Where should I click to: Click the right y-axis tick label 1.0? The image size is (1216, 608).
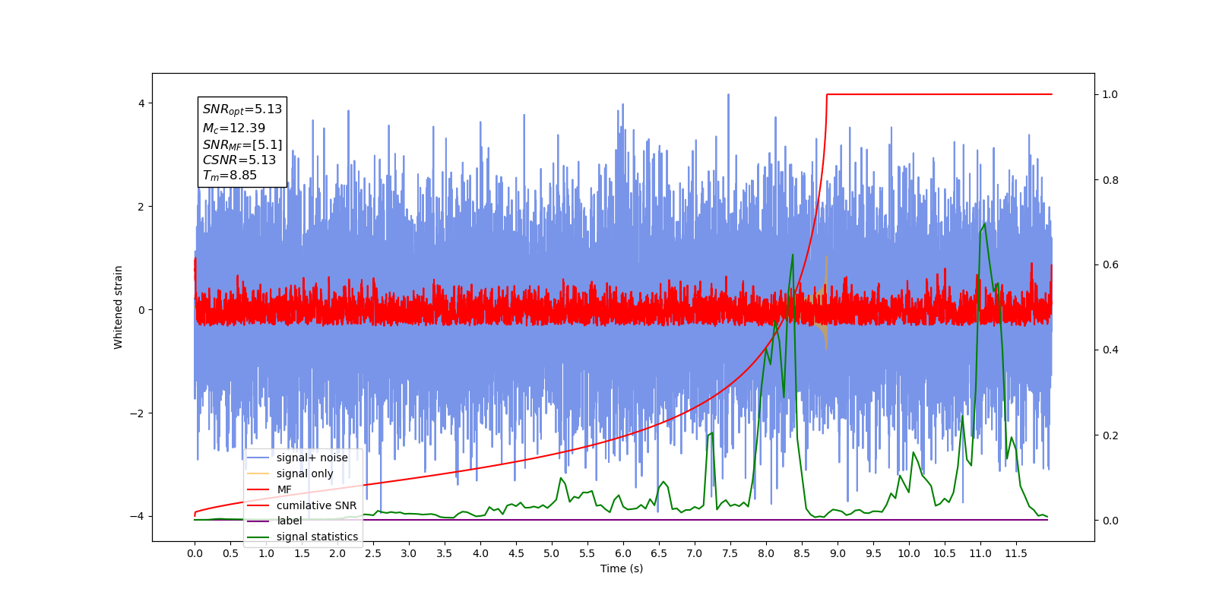coord(1110,94)
